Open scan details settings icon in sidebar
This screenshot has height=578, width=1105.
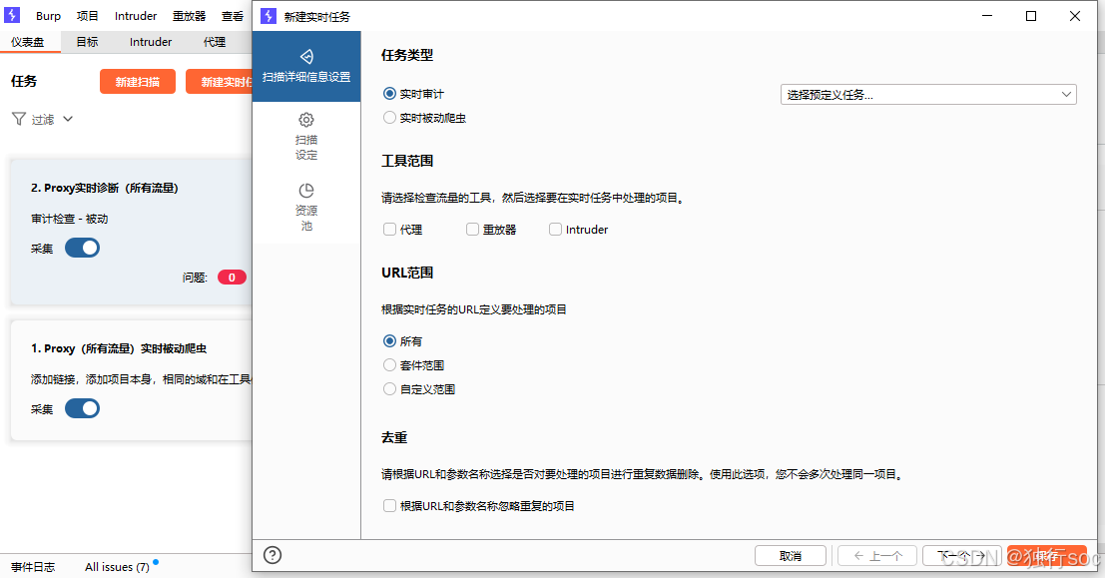click(306, 56)
